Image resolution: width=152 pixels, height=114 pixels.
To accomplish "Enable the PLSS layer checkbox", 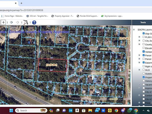I will click(x=144, y=37).
